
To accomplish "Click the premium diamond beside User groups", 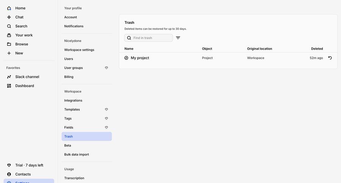I will [106, 68].
